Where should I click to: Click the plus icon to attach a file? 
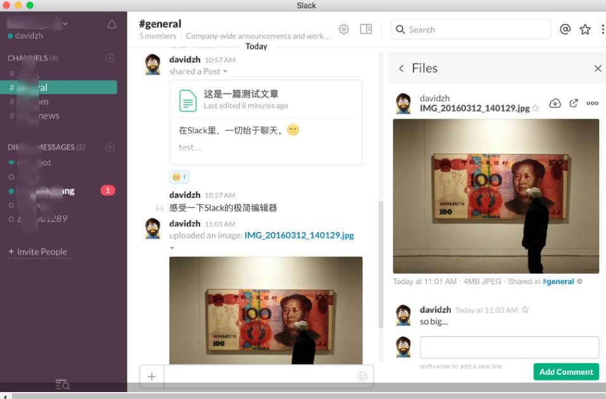151,376
